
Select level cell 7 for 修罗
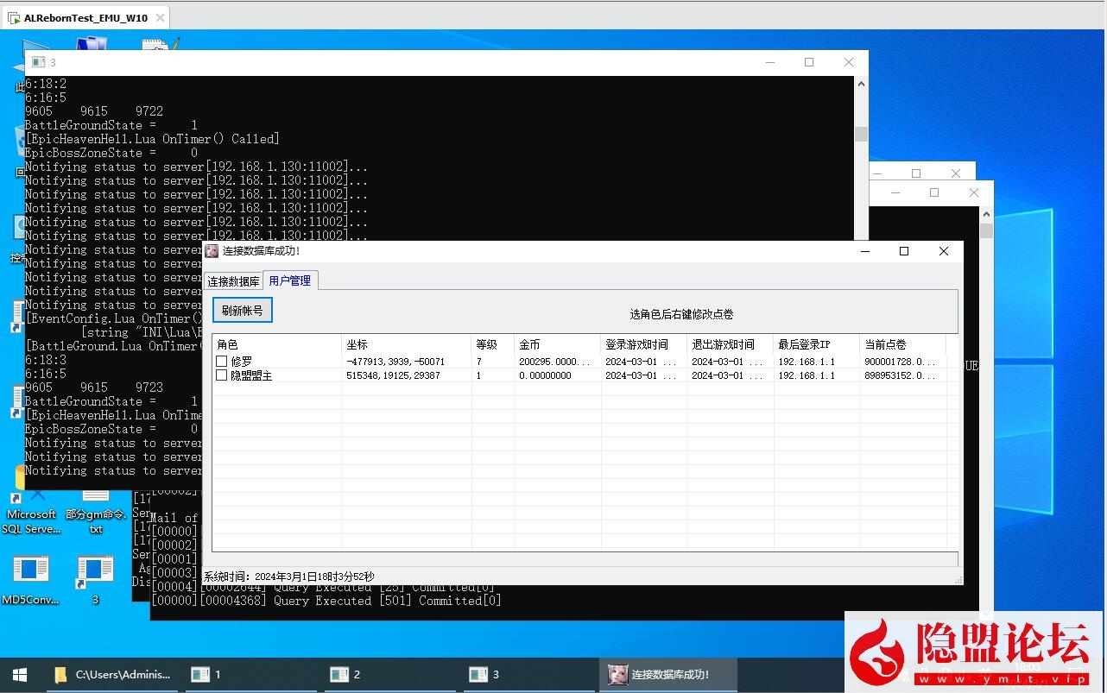478,362
